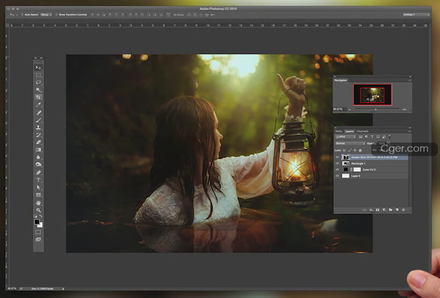Delete layer trash icon

403,210
